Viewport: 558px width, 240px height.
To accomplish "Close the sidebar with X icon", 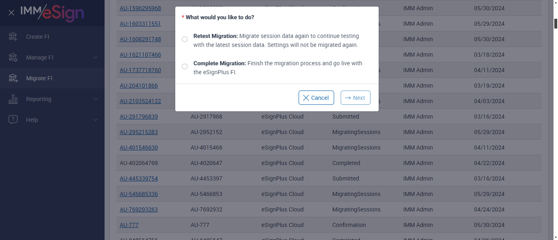I will [11, 13].
